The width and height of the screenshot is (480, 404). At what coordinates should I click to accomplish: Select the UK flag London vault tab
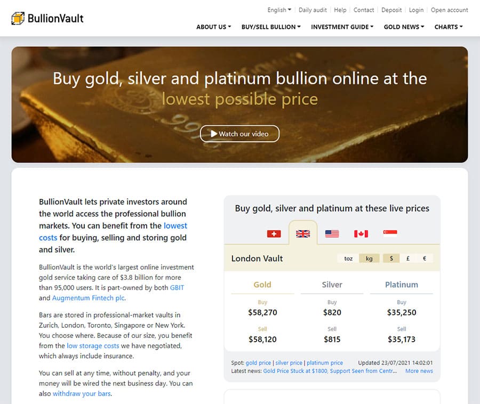[303, 233]
